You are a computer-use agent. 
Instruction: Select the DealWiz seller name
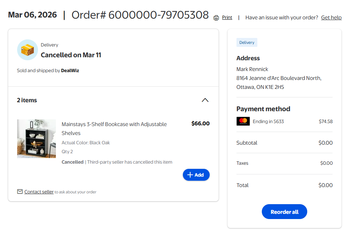pyautogui.click(x=70, y=70)
